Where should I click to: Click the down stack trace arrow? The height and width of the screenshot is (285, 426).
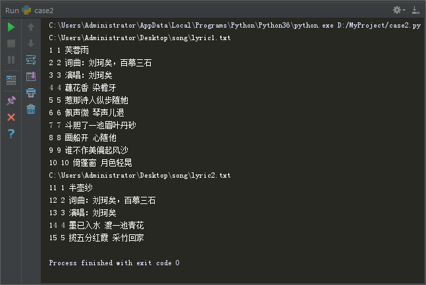click(x=31, y=43)
